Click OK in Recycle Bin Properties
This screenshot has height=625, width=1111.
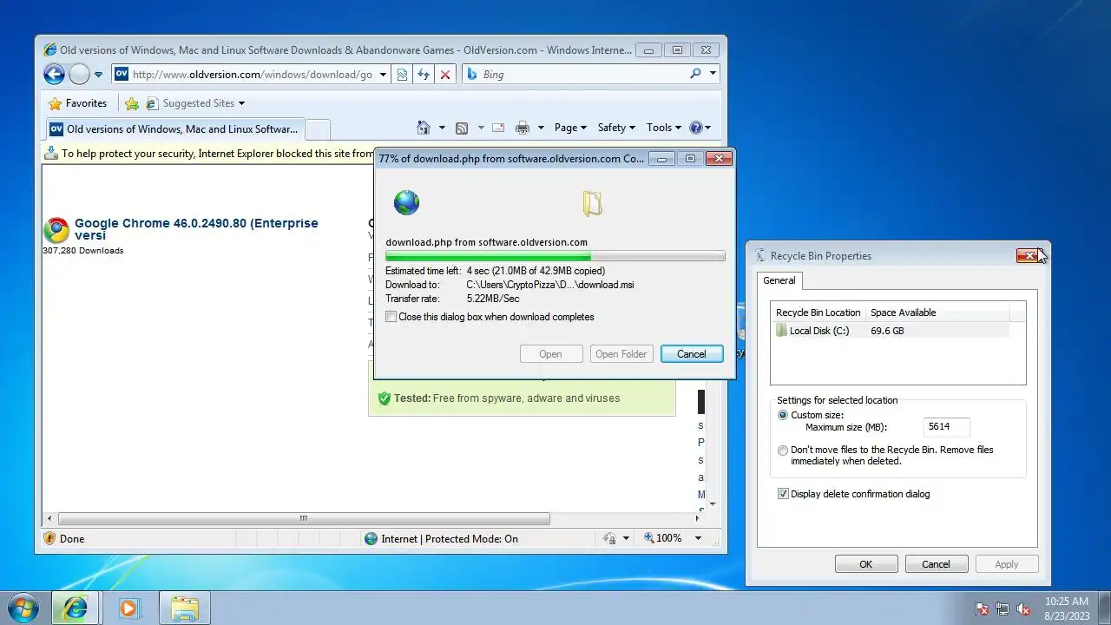point(865,564)
